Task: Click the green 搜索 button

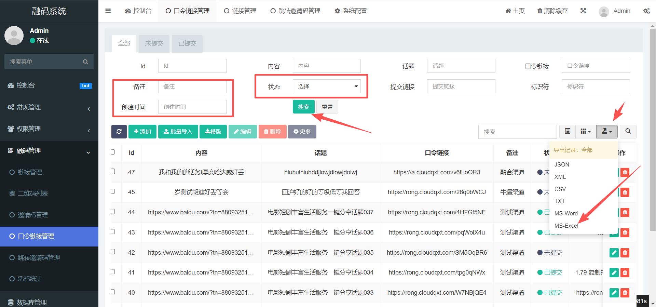Action: click(303, 107)
